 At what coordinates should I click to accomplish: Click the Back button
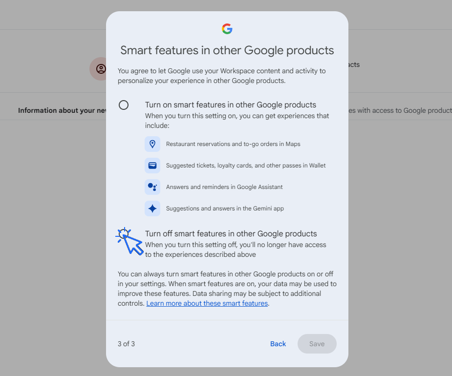278,344
